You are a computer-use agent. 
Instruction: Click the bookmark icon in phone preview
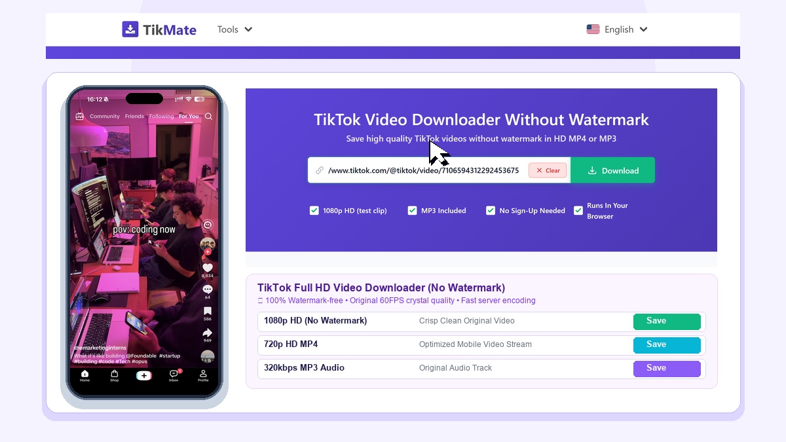pos(208,311)
